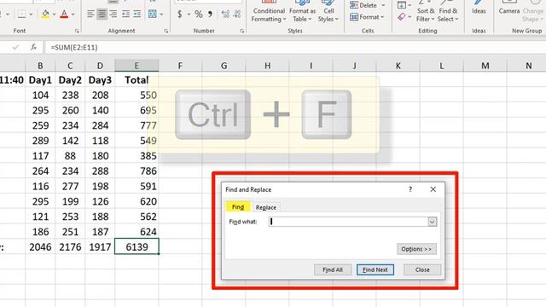This screenshot has width=546, height=307.
Task: Select cell containing 88
Action: [70, 155]
